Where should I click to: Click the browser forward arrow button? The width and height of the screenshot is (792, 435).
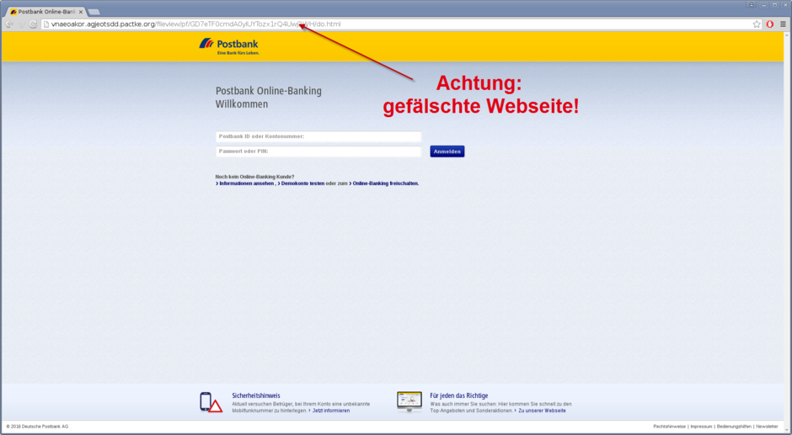[x=21, y=24]
